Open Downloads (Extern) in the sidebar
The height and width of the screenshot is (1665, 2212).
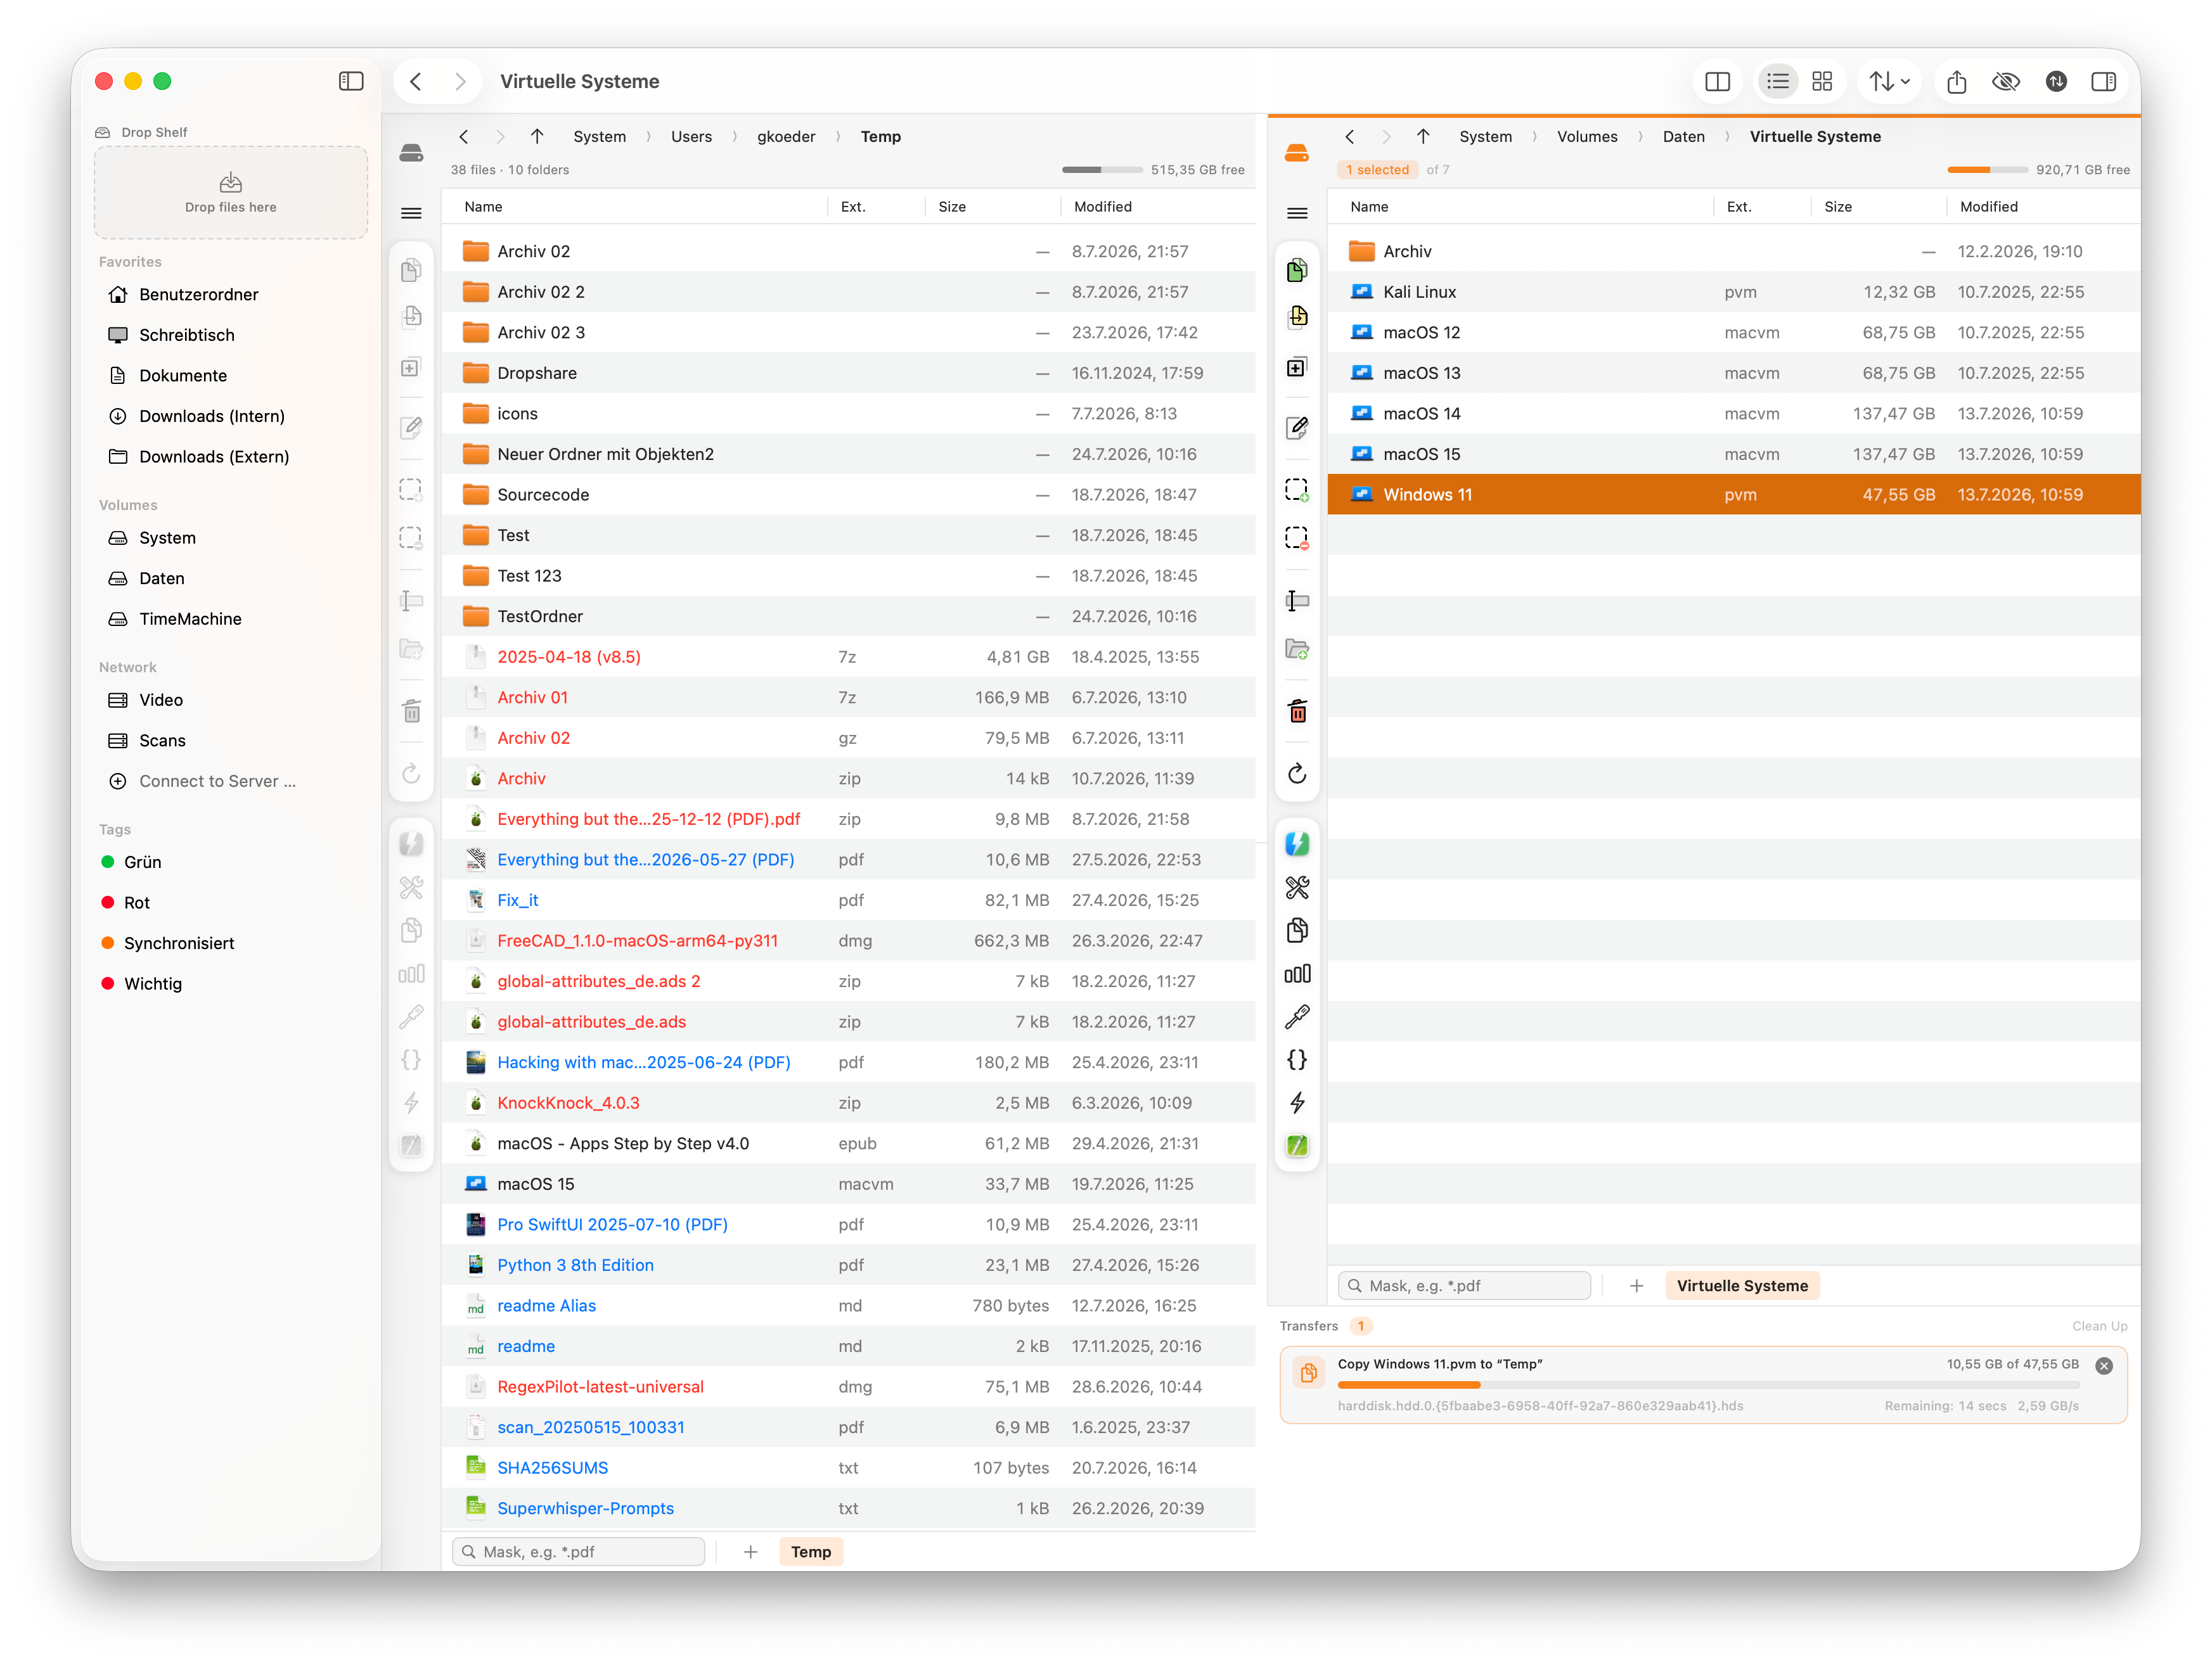tap(214, 457)
